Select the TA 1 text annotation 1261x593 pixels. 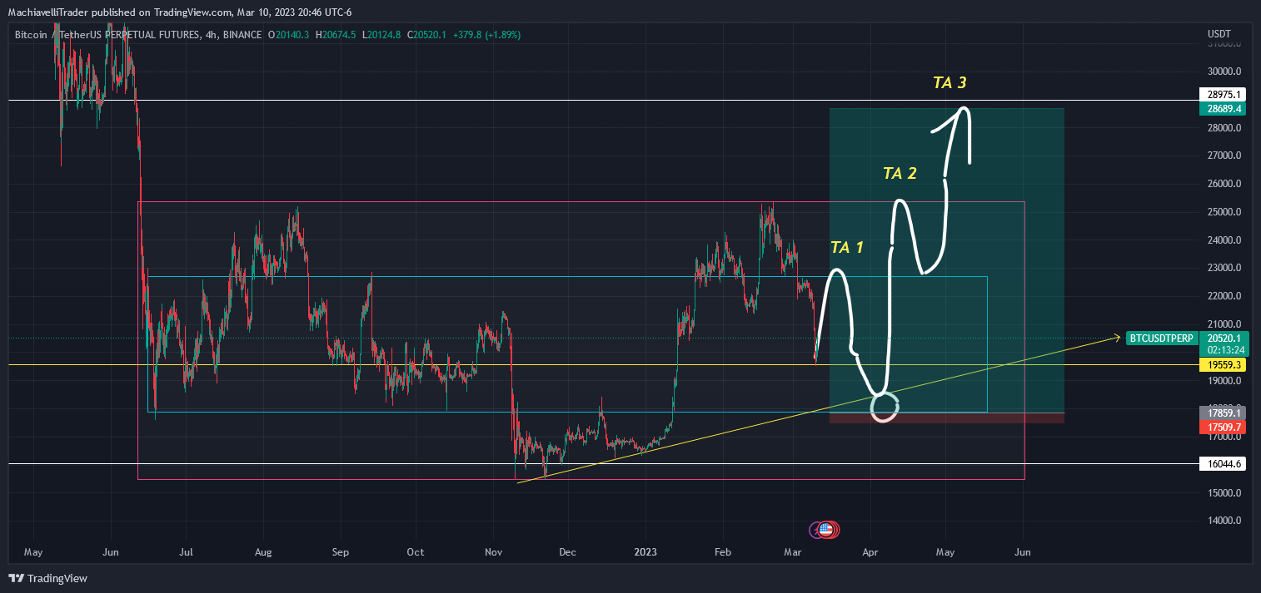click(x=847, y=247)
